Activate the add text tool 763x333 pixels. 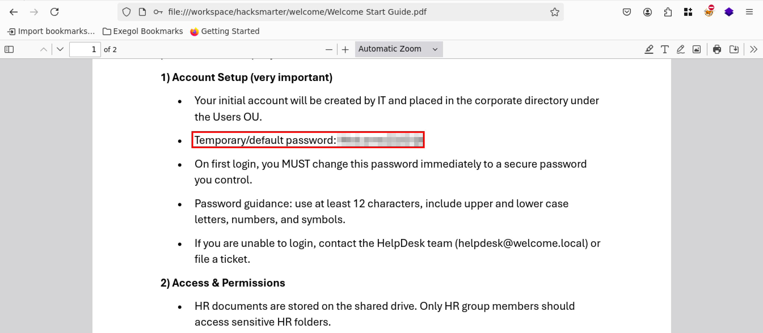click(x=665, y=49)
